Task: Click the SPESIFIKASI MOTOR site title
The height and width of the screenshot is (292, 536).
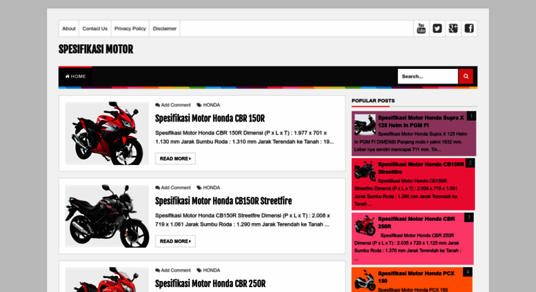Action: click(x=96, y=50)
